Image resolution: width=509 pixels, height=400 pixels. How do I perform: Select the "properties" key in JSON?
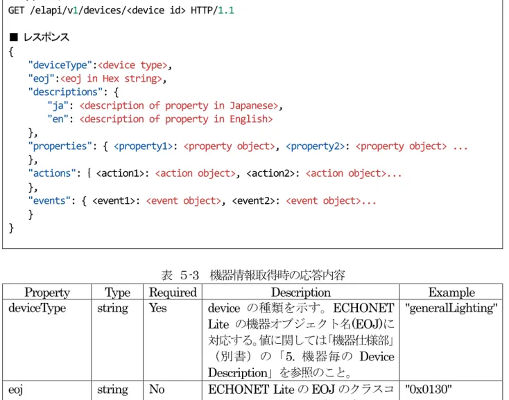[x=58, y=146]
